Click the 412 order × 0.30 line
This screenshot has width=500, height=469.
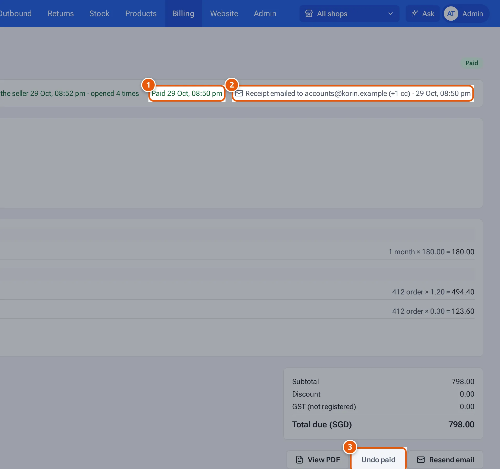[x=433, y=311]
